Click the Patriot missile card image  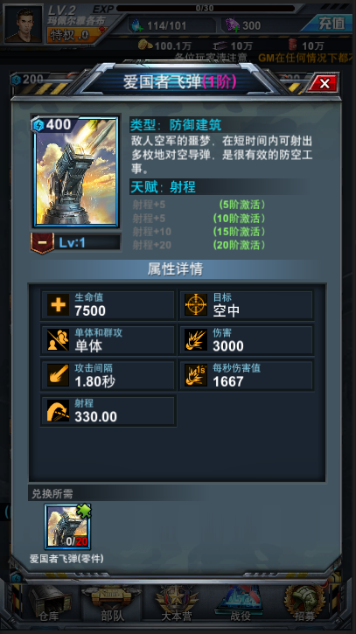(76, 171)
